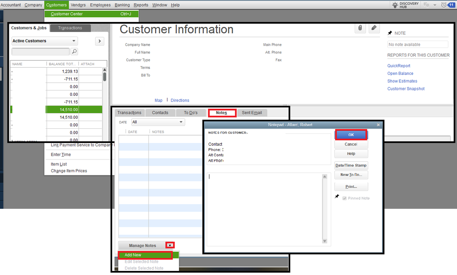The width and height of the screenshot is (457, 275).
Task: Click the customer search input field
Action: (x=41, y=52)
